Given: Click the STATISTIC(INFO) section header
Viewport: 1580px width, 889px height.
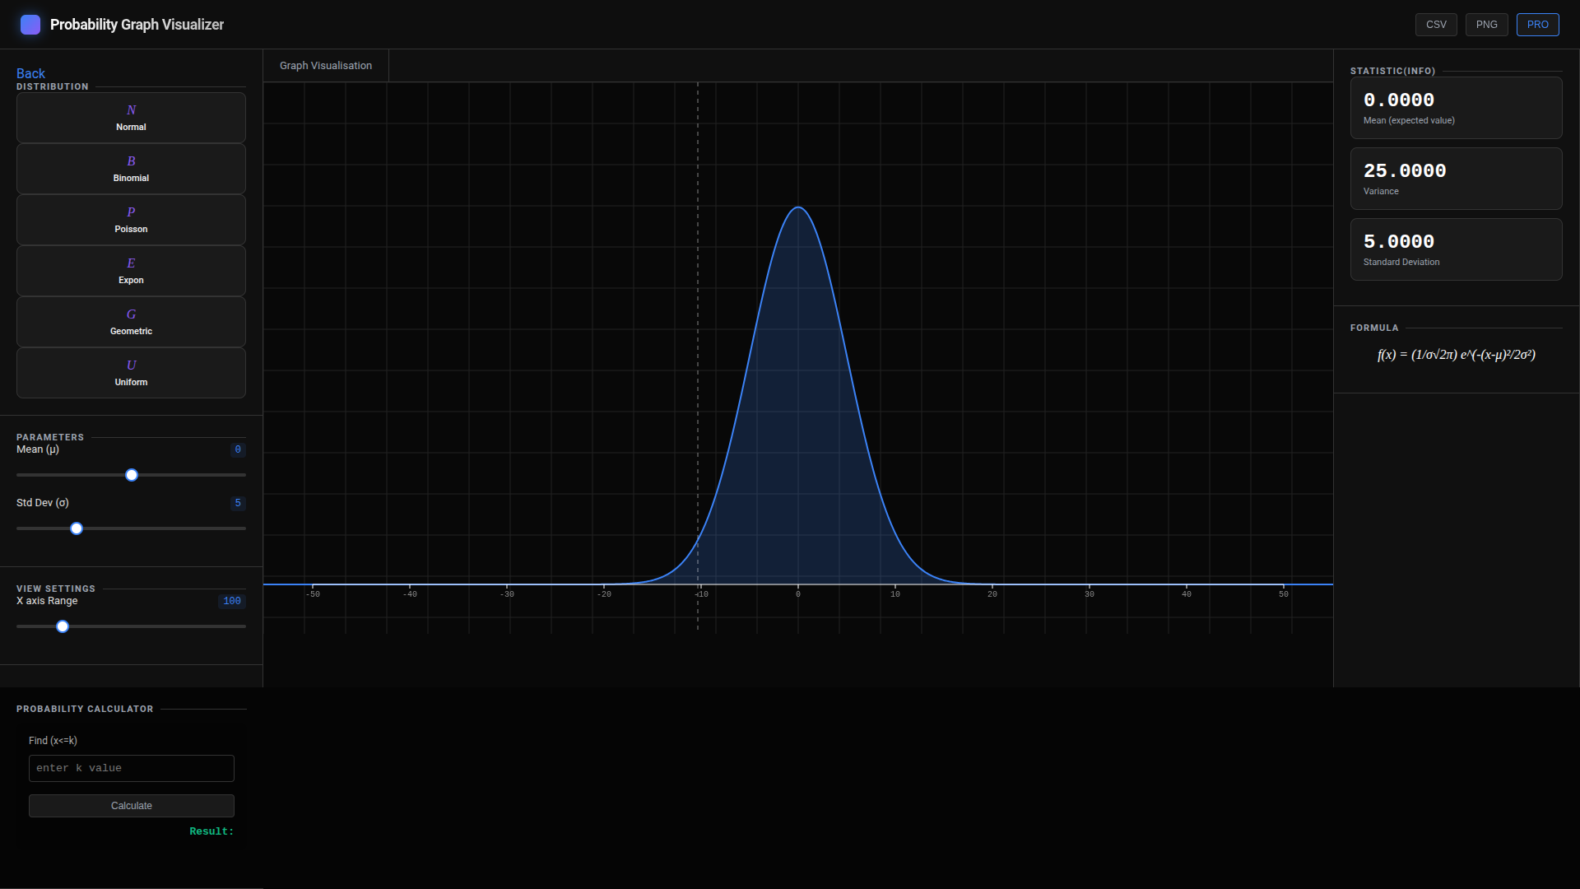Looking at the screenshot, I should [1392, 72].
